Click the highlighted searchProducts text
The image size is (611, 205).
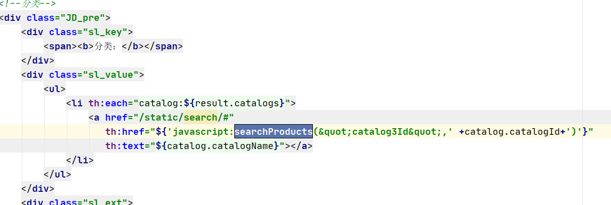(274, 132)
